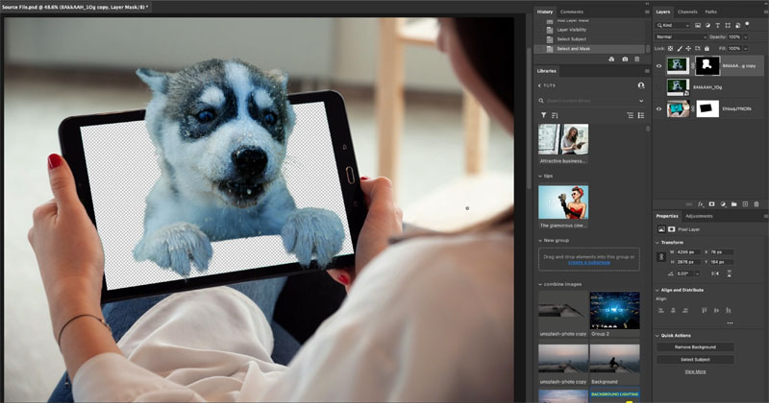Image resolution: width=769 pixels, height=403 pixels.
Task: Toggle width-height constrain link in Transform
Action: (x=661, y=256)
